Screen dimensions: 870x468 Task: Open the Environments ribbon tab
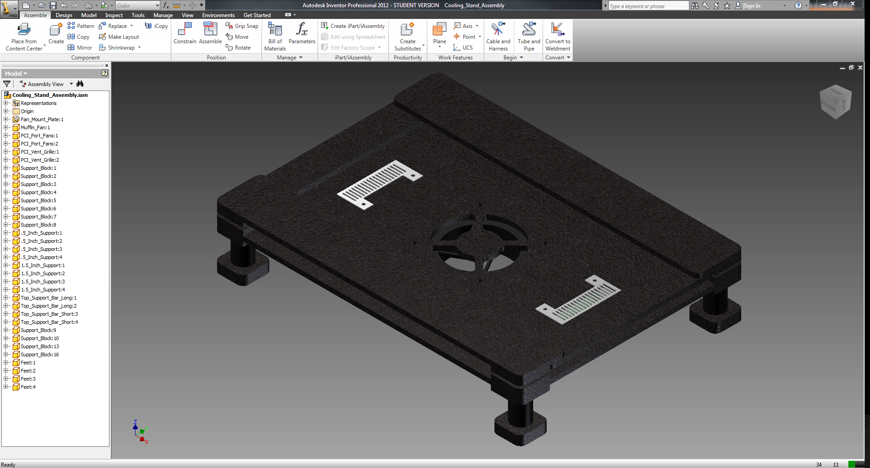coord(218,15)
